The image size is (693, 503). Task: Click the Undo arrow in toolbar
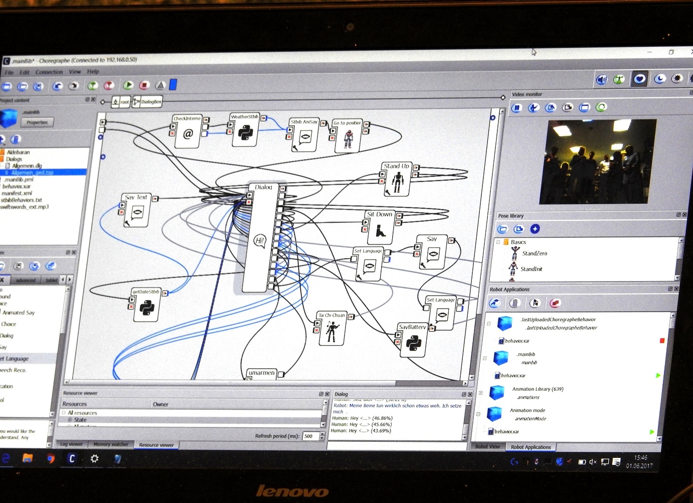(x=58, y=86)
